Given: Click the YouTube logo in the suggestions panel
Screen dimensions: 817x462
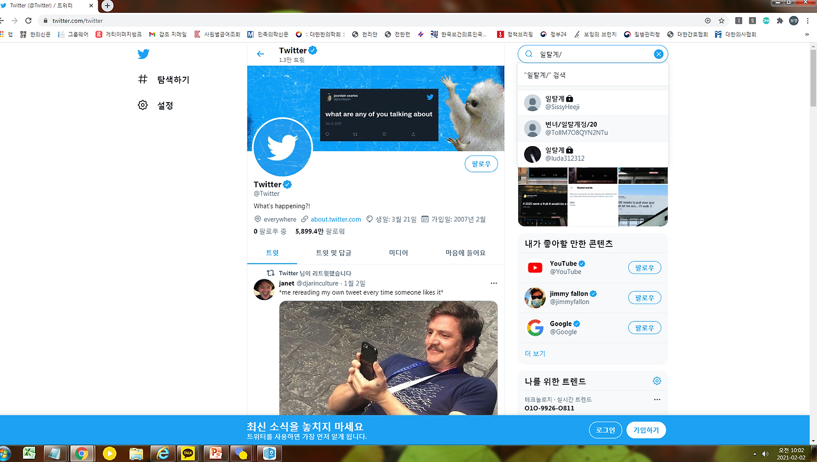Looking at the screenshot, I should [x=535, y=267].
